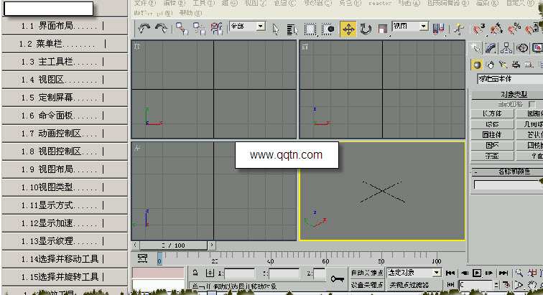The height and width of the screenshot is (295, 543).
Task: Toggle the AutoGrid checkbox
Action: point(532,104)
